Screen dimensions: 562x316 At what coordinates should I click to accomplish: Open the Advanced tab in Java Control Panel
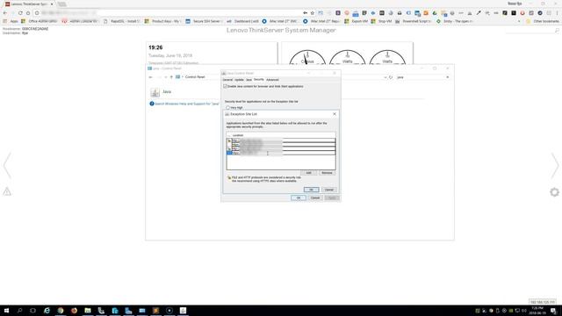click(x=272, y=80)
